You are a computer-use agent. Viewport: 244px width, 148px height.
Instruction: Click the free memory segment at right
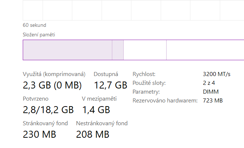pyautogui.click(x=205, y=50)
